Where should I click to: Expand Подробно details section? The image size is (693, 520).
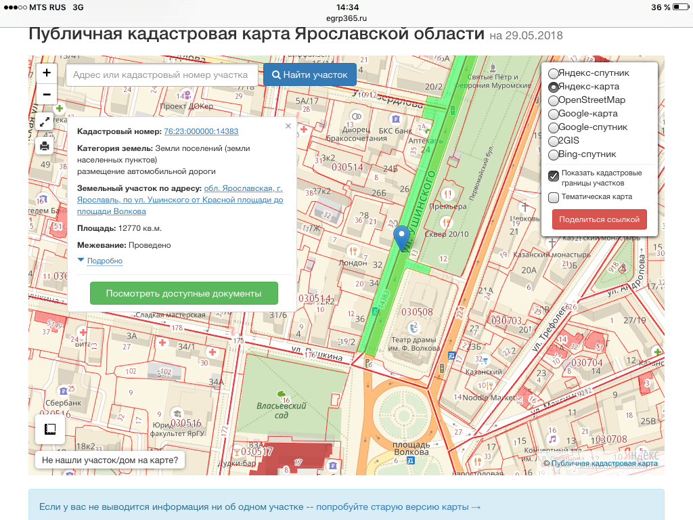click(105, 261)
